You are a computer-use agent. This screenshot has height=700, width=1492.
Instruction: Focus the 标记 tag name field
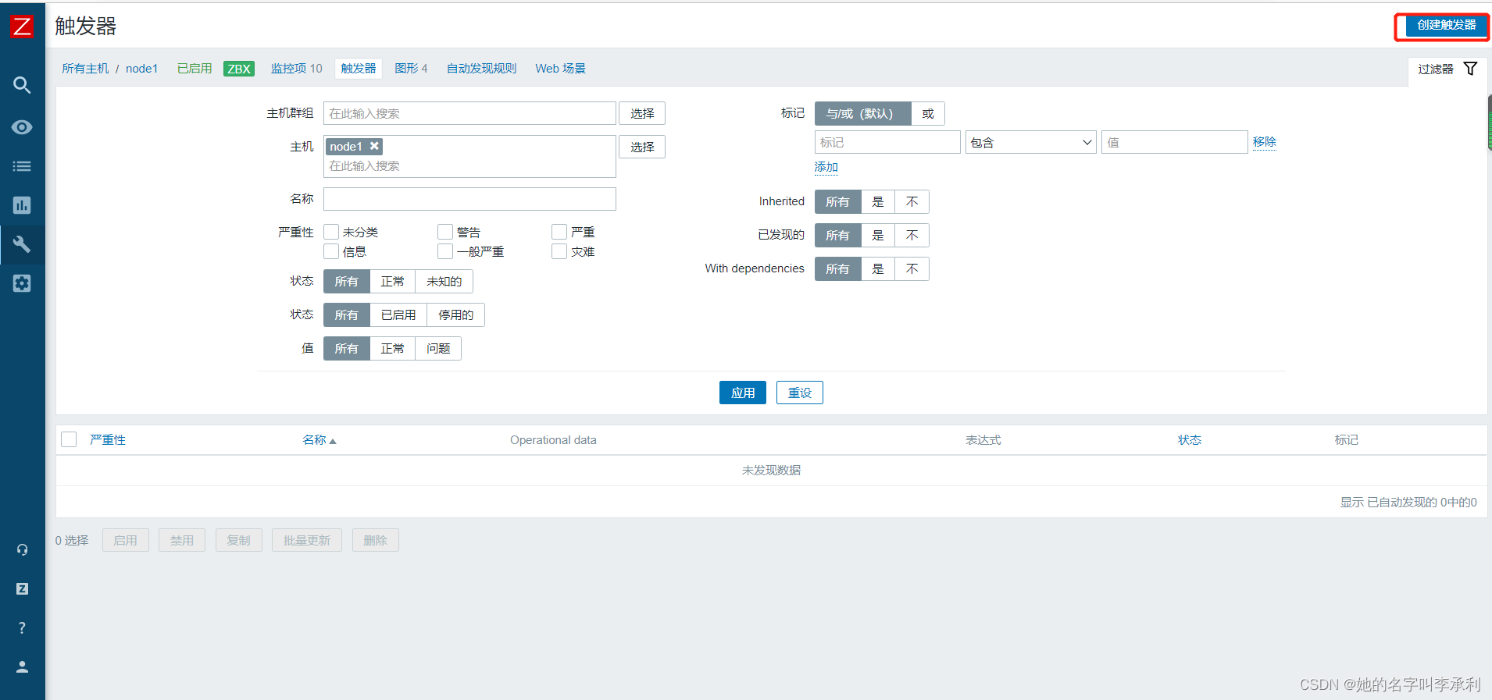(x=887, y=142)
